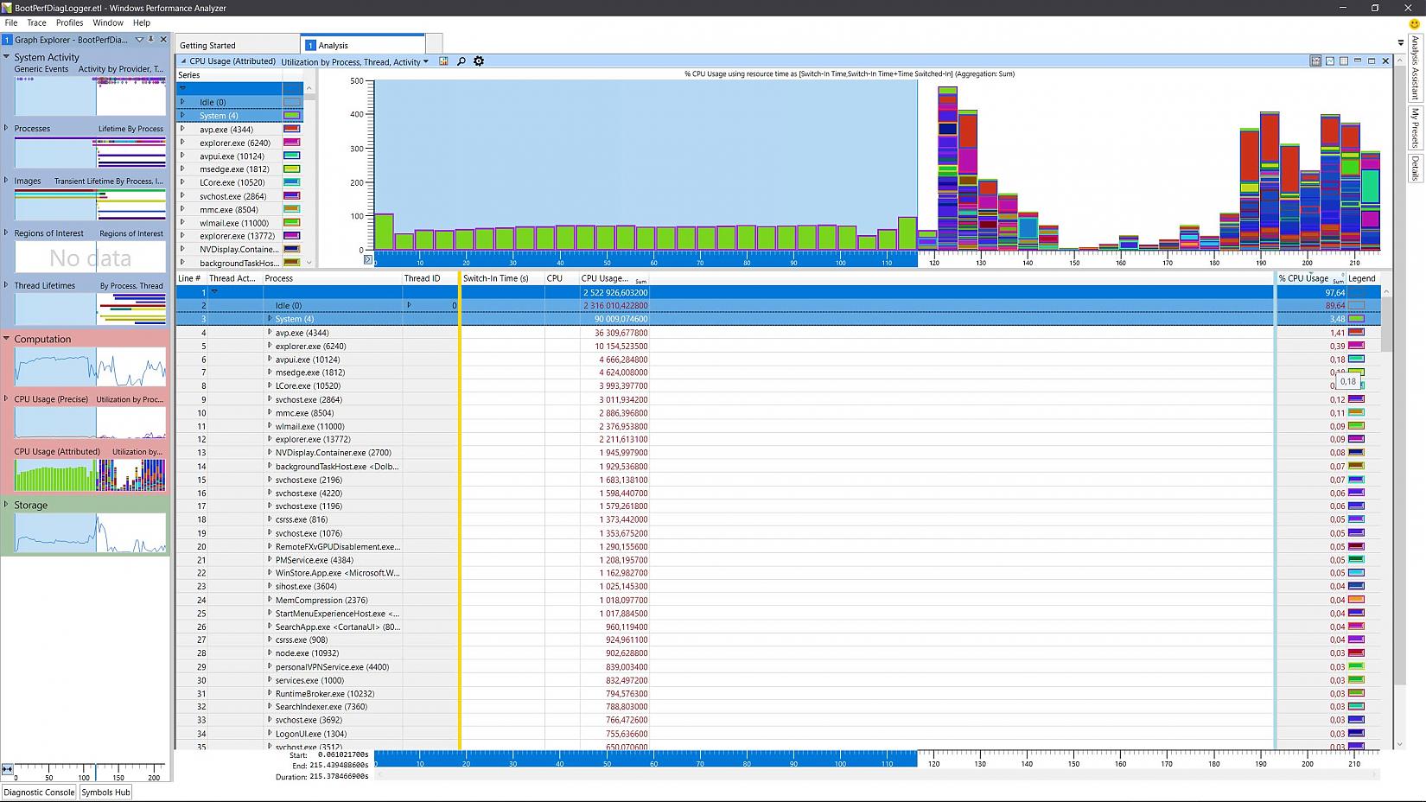Screen dimensions: 1426x802
Task: Pin the Graph Explorer panel
Action: (151, 40)
